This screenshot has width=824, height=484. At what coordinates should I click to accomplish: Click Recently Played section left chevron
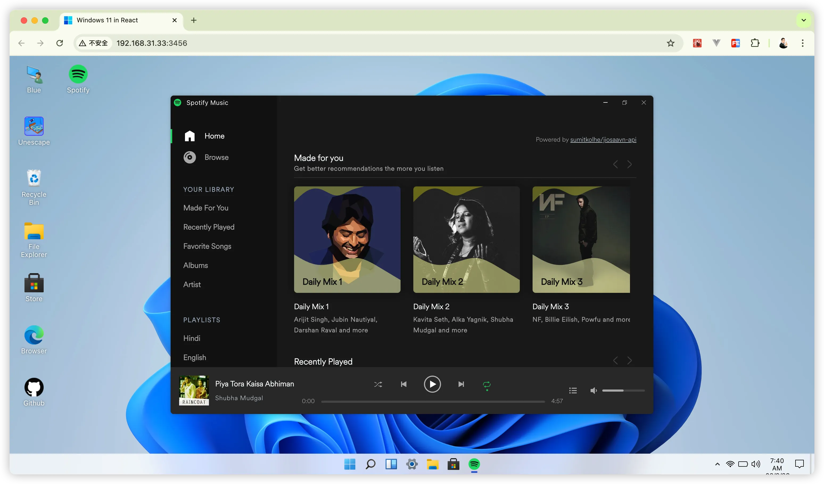pyautogui.click(x=615, y=360)
